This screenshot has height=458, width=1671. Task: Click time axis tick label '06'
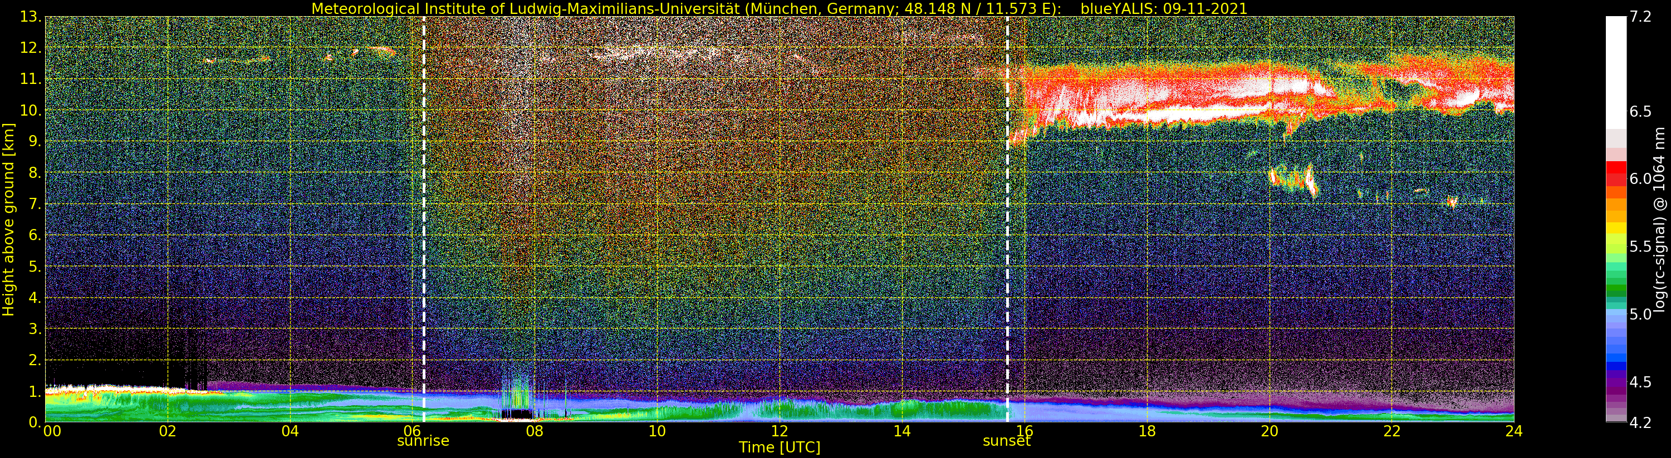(x=413, y=431)
